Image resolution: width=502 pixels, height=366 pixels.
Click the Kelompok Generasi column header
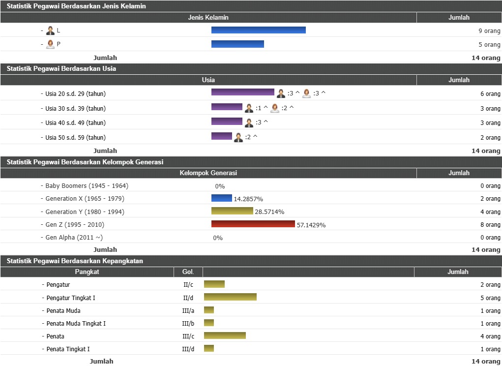point(208,173)
